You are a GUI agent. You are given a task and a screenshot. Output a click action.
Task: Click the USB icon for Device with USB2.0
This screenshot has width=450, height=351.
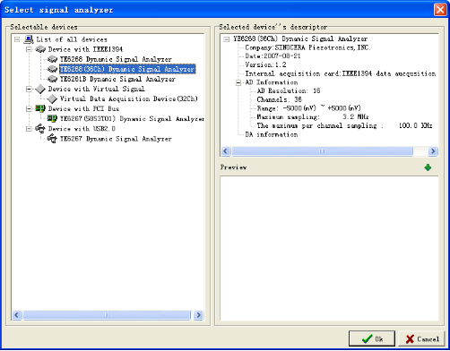coord(40,129)
